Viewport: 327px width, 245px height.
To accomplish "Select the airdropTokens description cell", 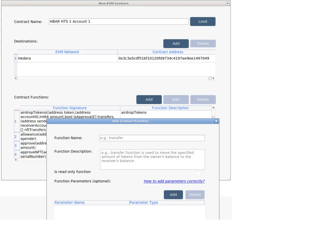I will coord(166,114).
